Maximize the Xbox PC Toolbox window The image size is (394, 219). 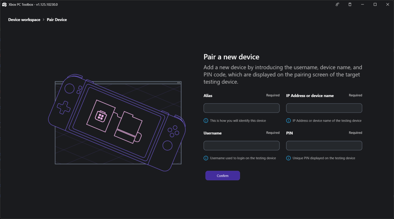(x=375, y=4)
